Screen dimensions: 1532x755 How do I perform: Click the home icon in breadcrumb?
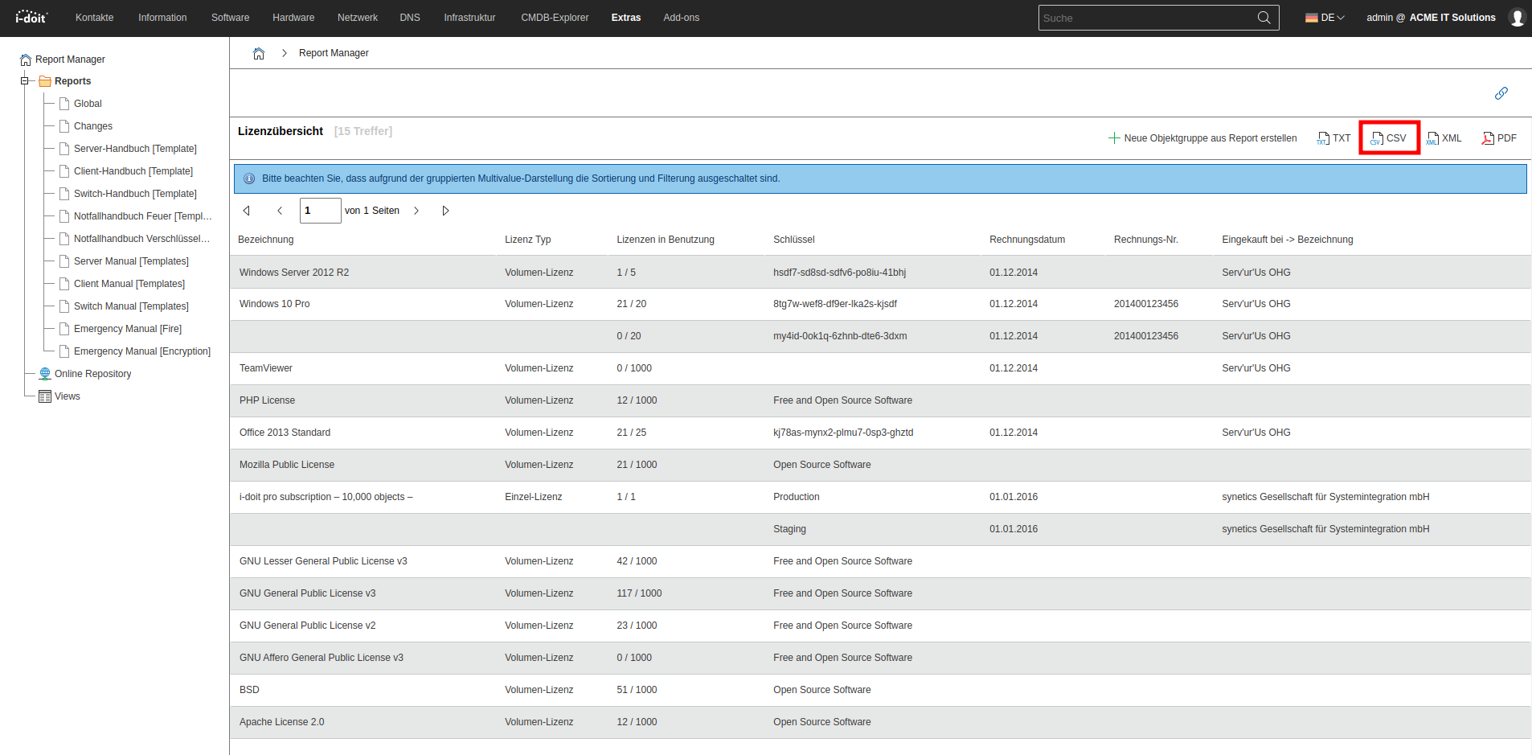[259, 53]
